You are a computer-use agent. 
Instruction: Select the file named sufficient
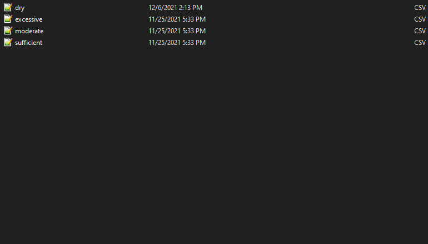[x=29, y=43]
